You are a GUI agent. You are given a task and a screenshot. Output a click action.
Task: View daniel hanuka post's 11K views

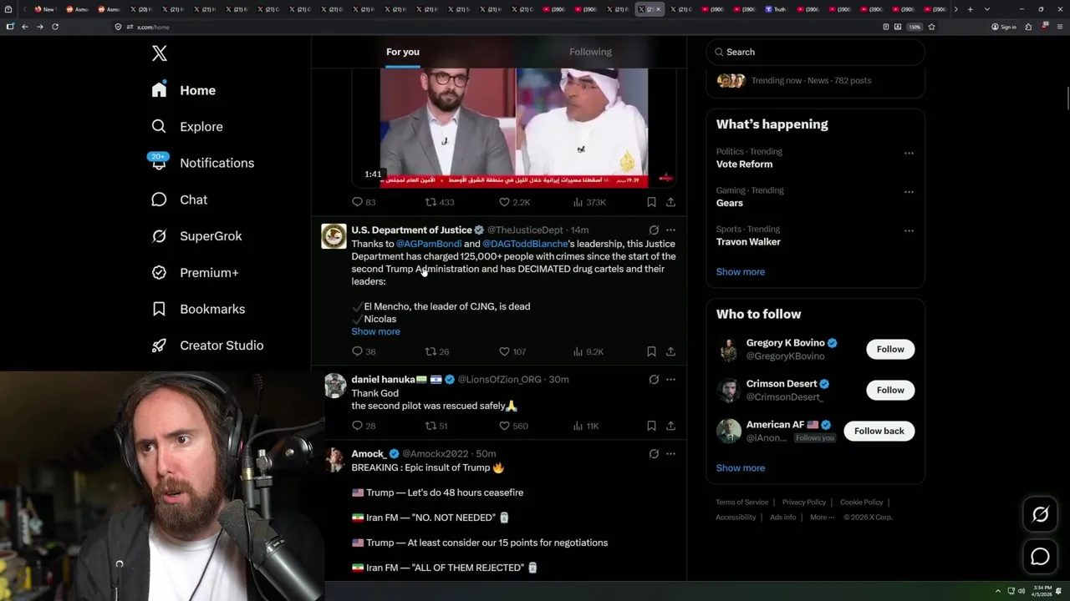[586, 426]
